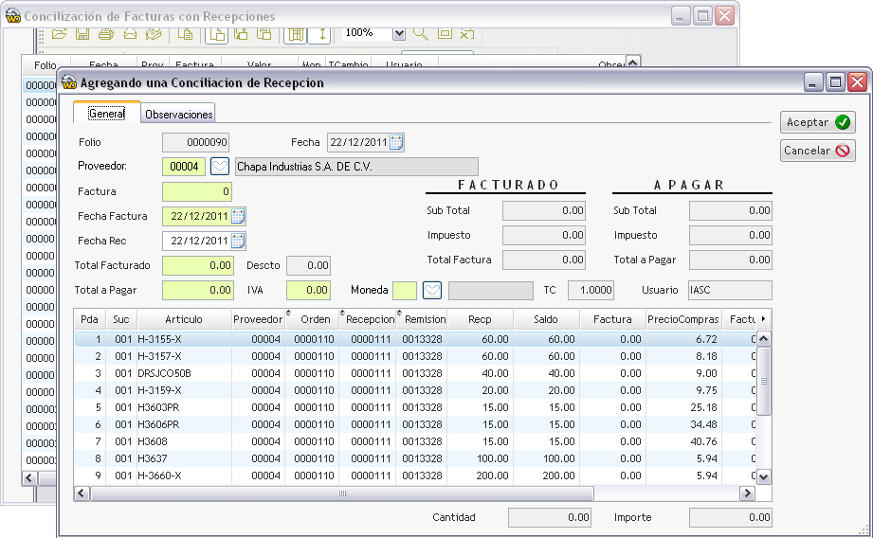This screenshot has width=873, height=538.
Task: Click the grid's horizontal scrollbar thumb
Action: point(342,493)
